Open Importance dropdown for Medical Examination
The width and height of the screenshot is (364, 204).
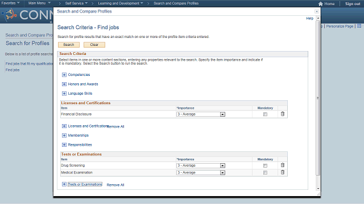(x=201, y=173)
